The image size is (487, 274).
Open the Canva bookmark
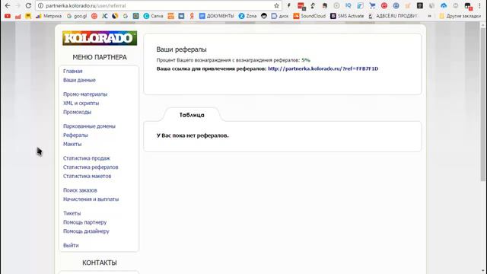pyautogui.click(x=153, y=16)
